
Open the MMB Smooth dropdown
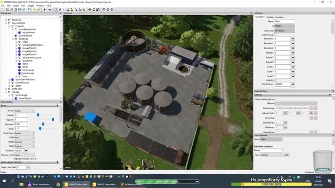24,142
